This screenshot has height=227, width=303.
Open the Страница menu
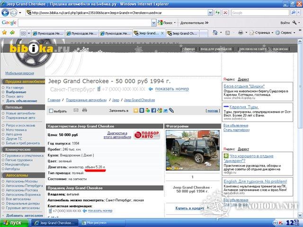point(261,33)
